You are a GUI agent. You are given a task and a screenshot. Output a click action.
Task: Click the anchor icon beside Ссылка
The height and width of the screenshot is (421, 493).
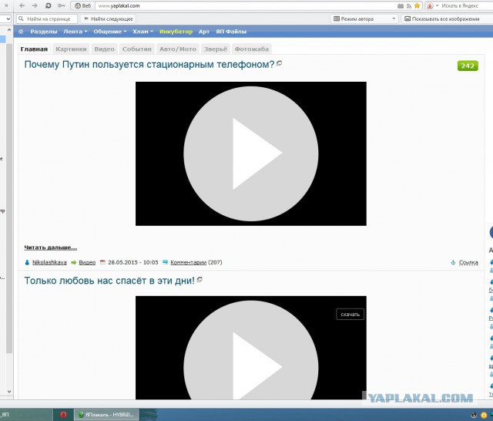pos(453,262)
